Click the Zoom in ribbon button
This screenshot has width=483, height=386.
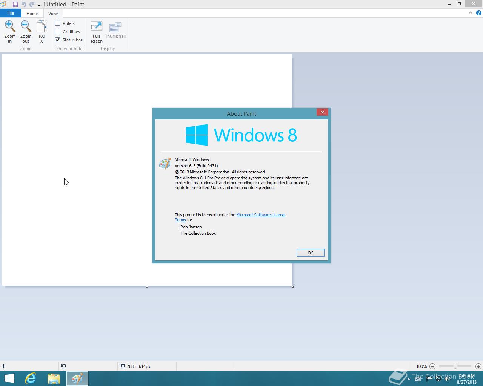[x=10, y=32]
